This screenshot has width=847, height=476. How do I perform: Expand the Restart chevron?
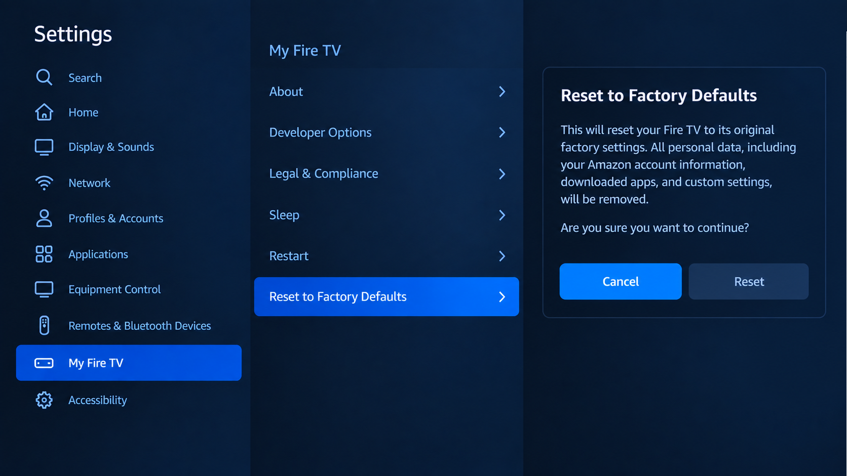tap(502, 256)
